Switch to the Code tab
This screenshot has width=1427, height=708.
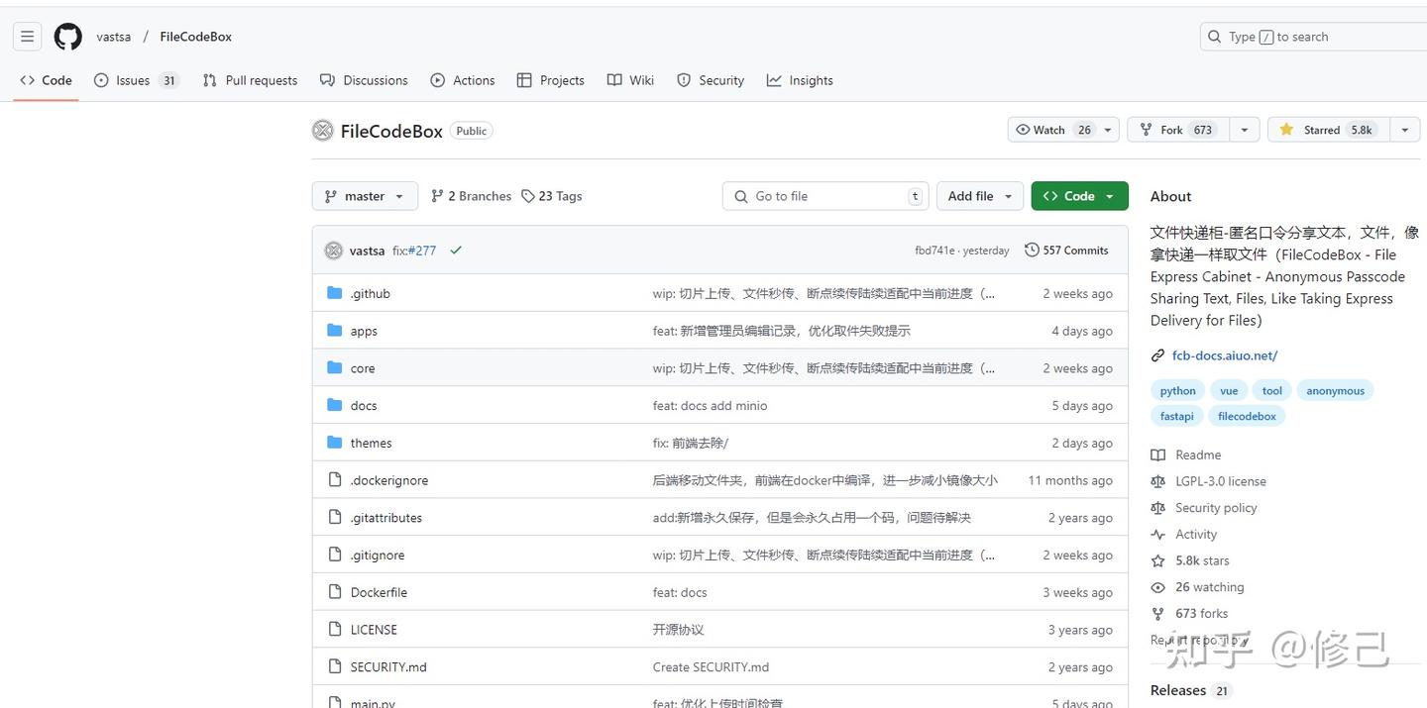46,80
